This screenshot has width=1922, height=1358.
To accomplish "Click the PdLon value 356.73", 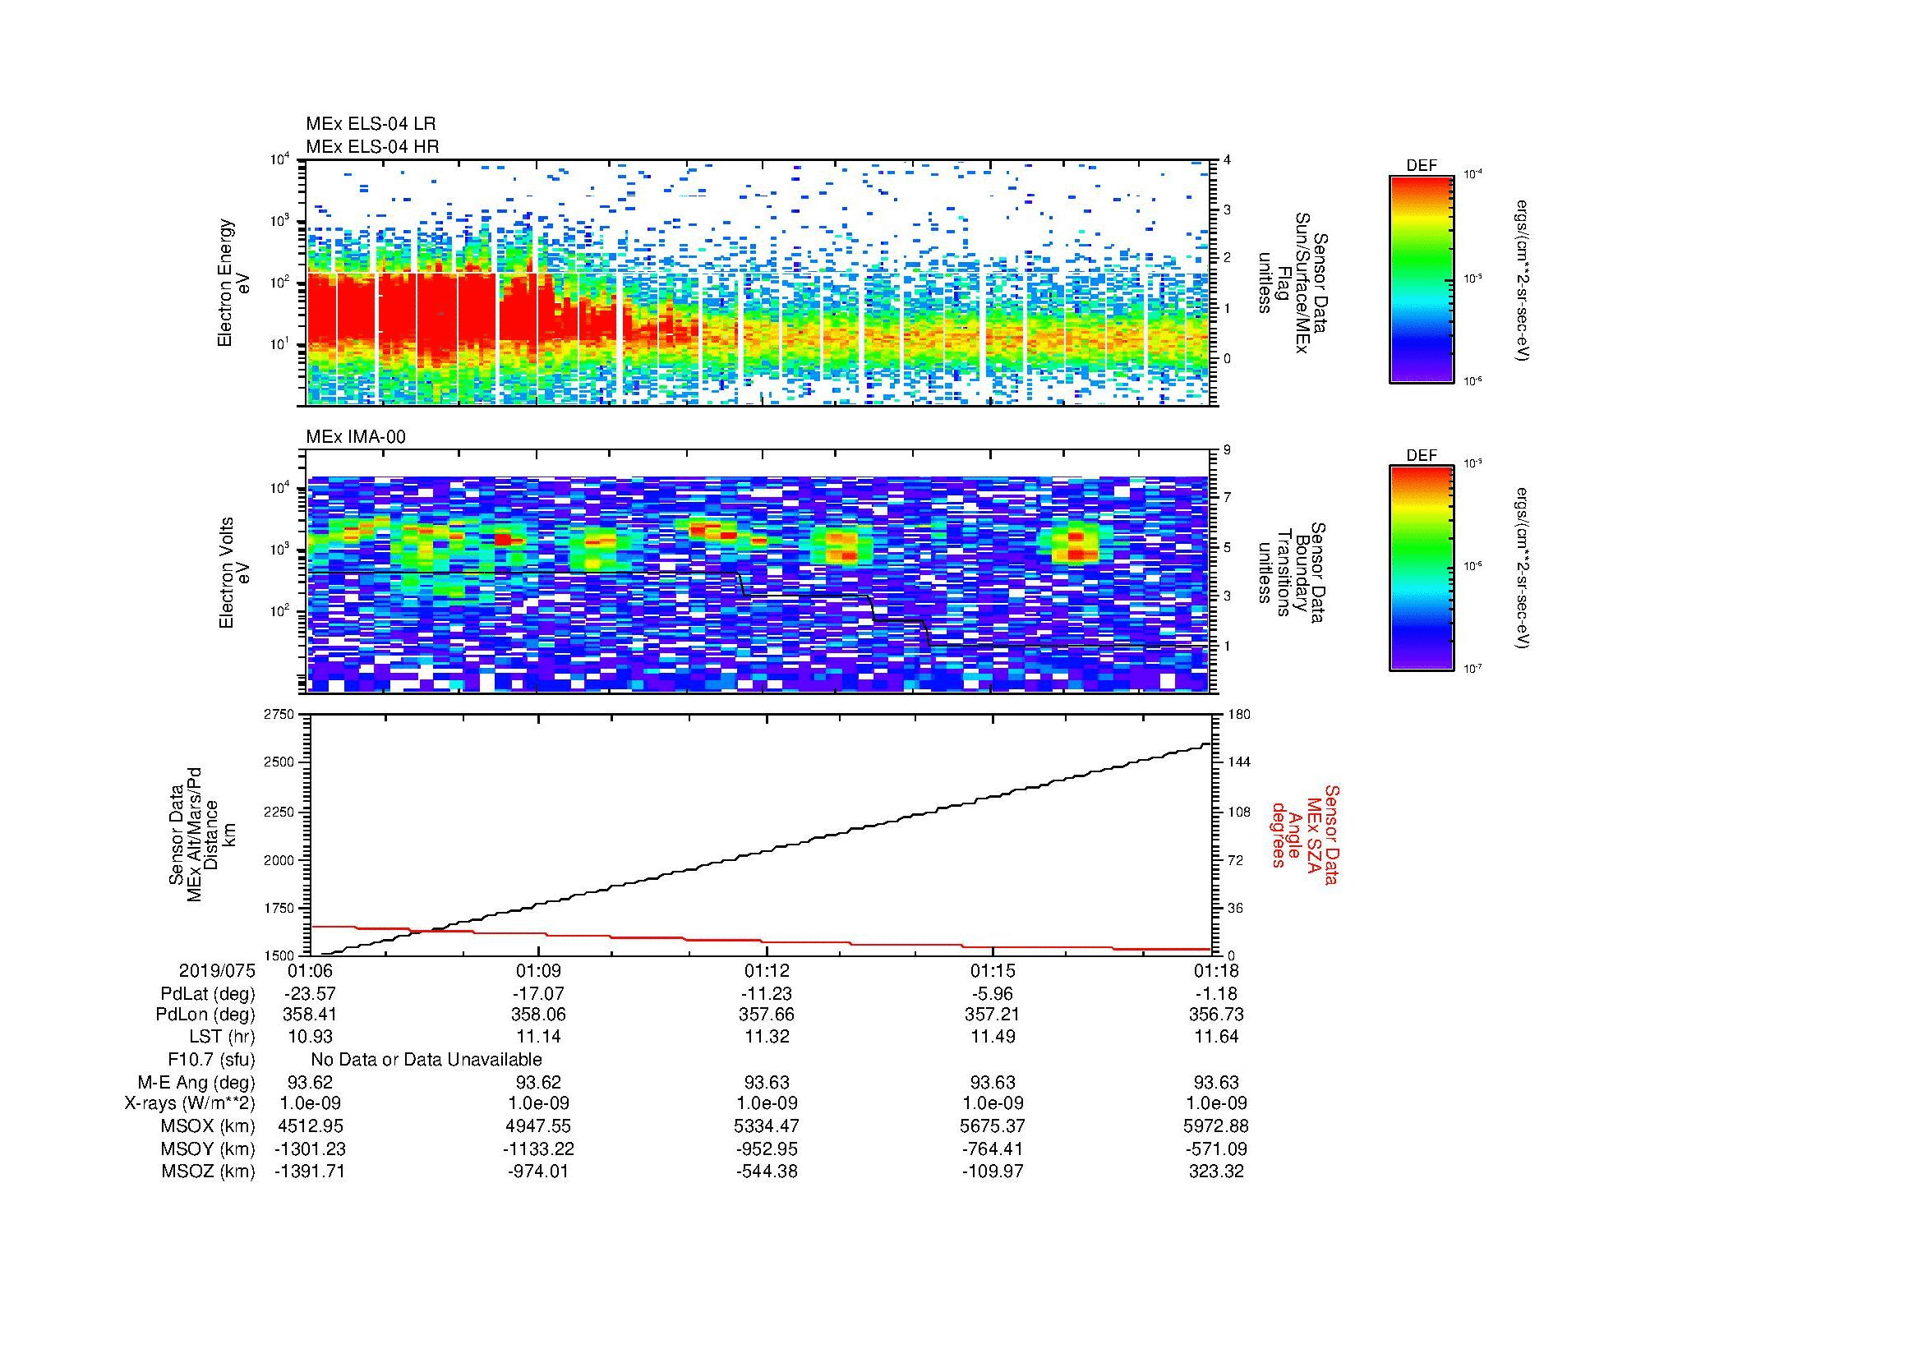I will pyautogui.click(x=1215, y=1015).
